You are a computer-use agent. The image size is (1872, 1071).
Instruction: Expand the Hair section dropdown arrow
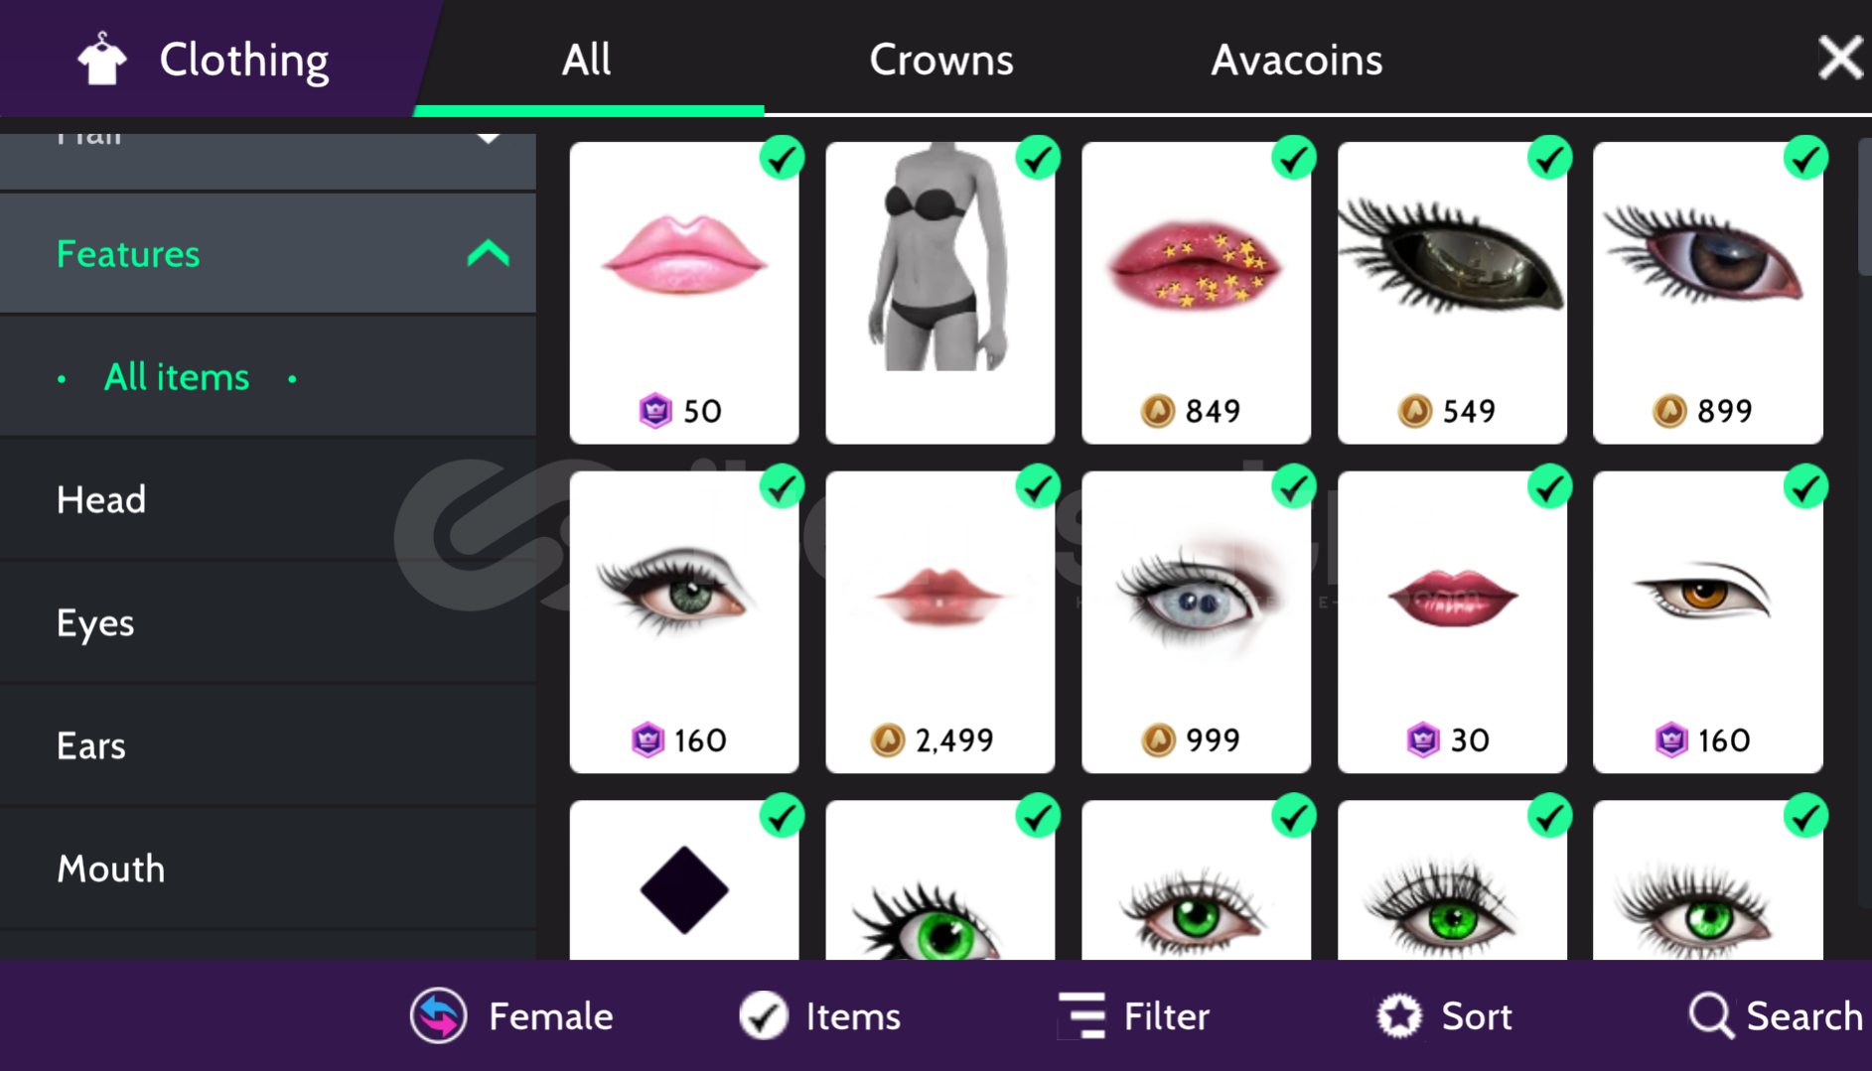click(x=488, y=138)
